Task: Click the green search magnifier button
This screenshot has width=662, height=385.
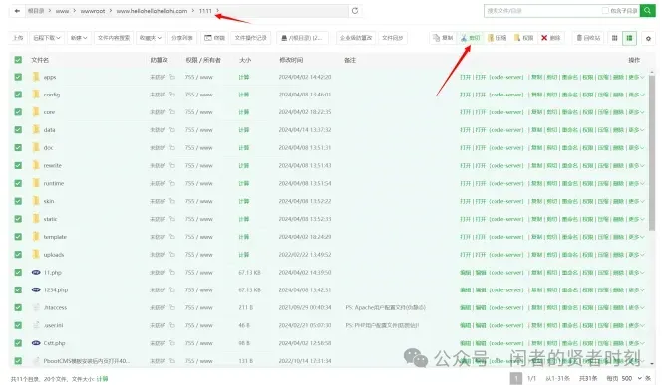Action: [647, 11]
